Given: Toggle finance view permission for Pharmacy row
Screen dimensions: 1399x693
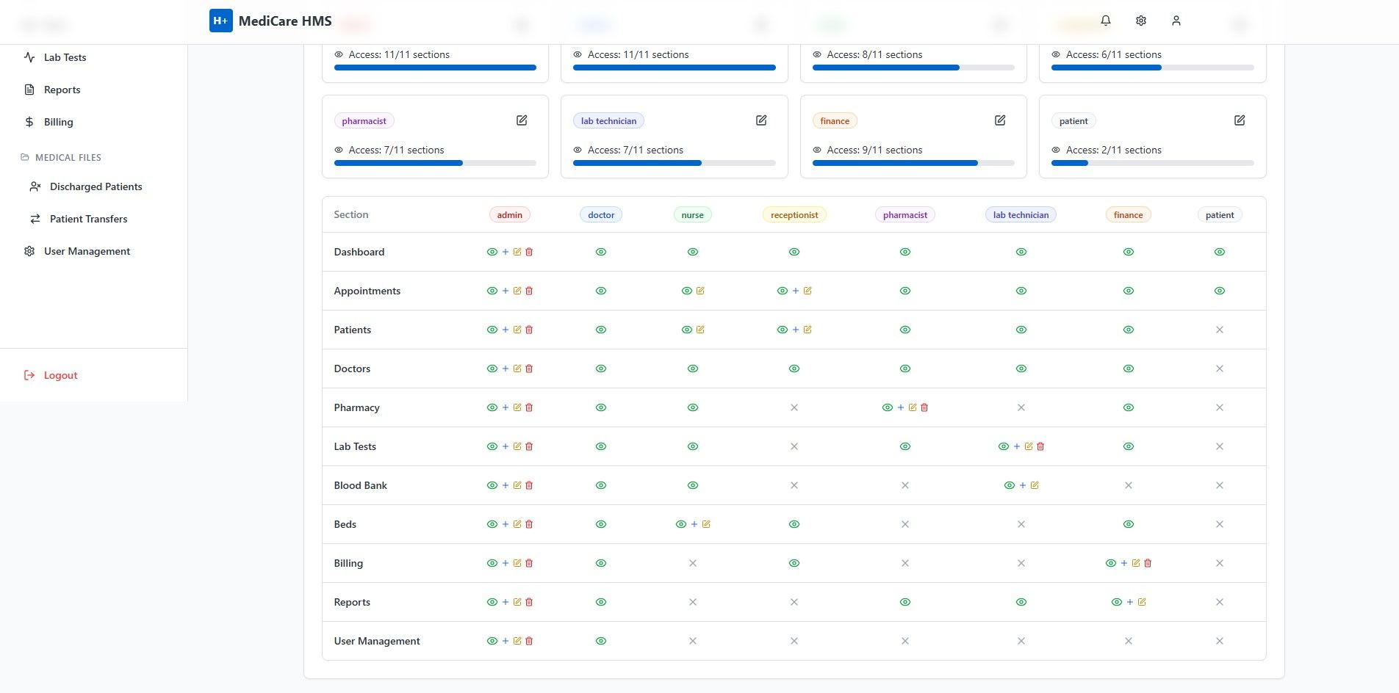Looking at the screenshot, I should pyautogui.click(x=1129, y=407).
